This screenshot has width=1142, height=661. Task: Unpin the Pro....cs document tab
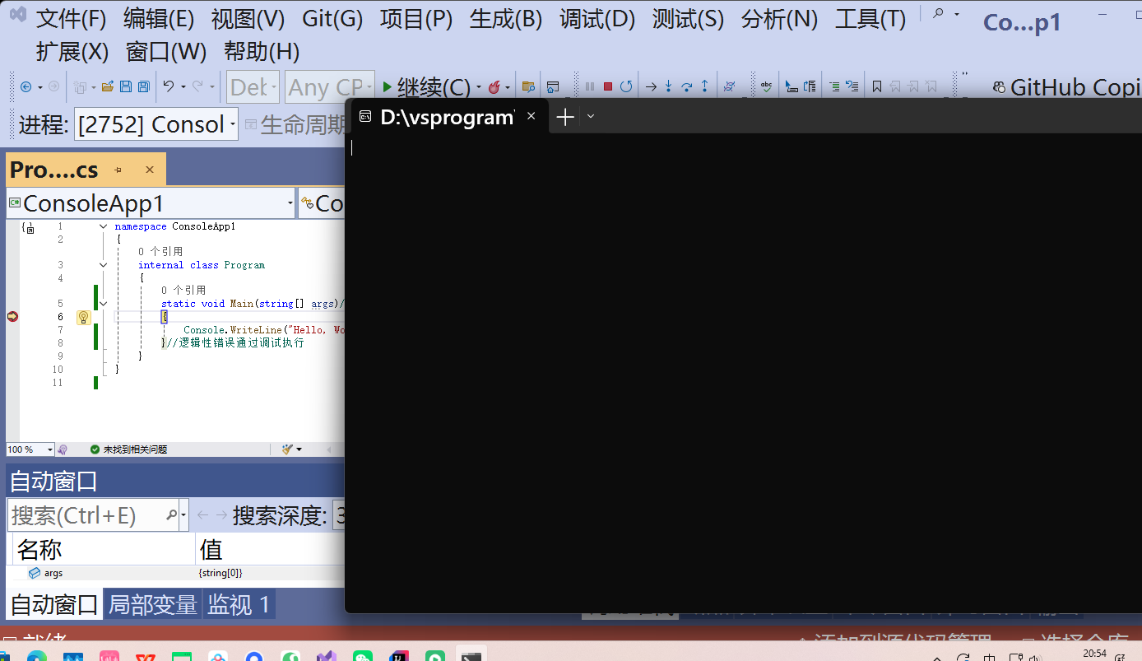tap(117, 169)
